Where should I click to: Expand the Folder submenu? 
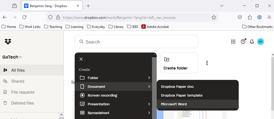115,78
